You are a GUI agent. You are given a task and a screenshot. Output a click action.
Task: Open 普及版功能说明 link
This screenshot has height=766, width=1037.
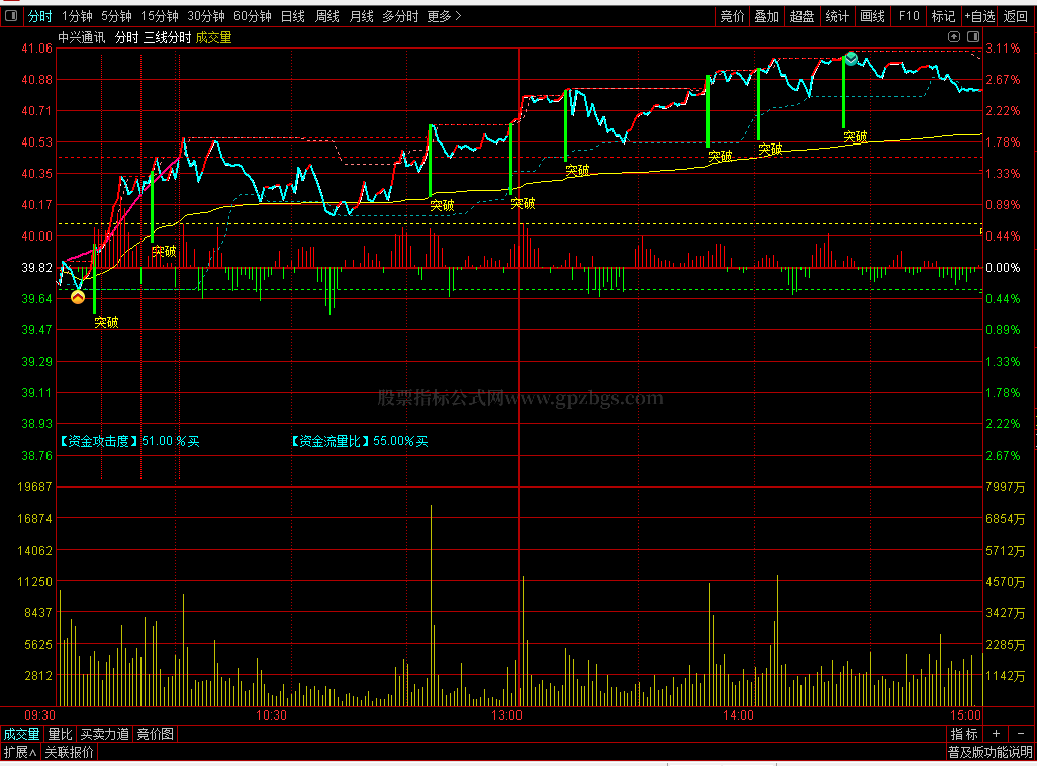click(x=990, y=752)
